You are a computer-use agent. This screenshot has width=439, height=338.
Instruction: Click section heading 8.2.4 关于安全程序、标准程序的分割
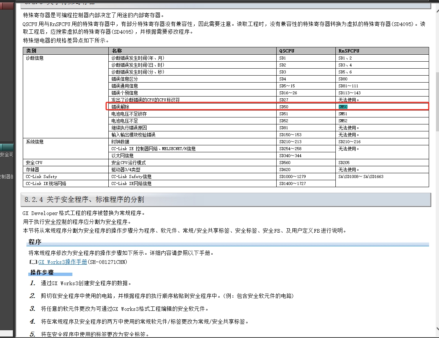pyautogui.click(x=84, y=200)
